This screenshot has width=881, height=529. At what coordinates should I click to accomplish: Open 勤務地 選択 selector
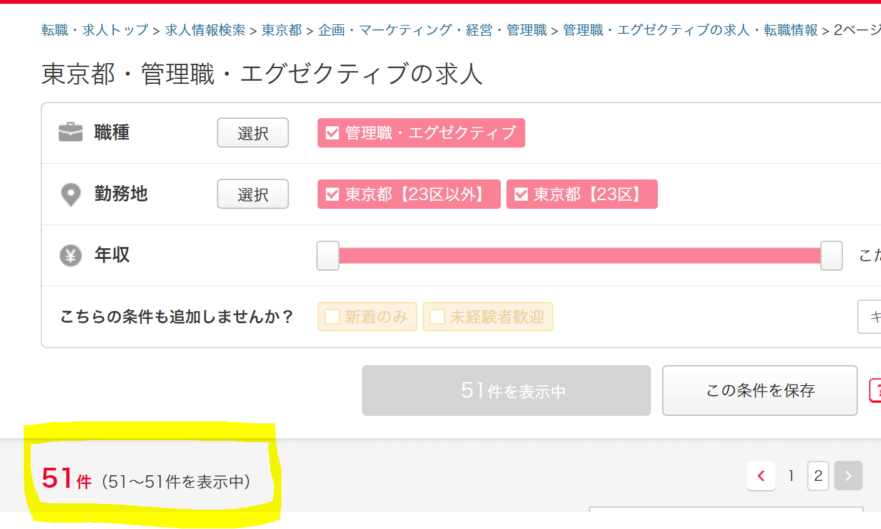point(253,194)
